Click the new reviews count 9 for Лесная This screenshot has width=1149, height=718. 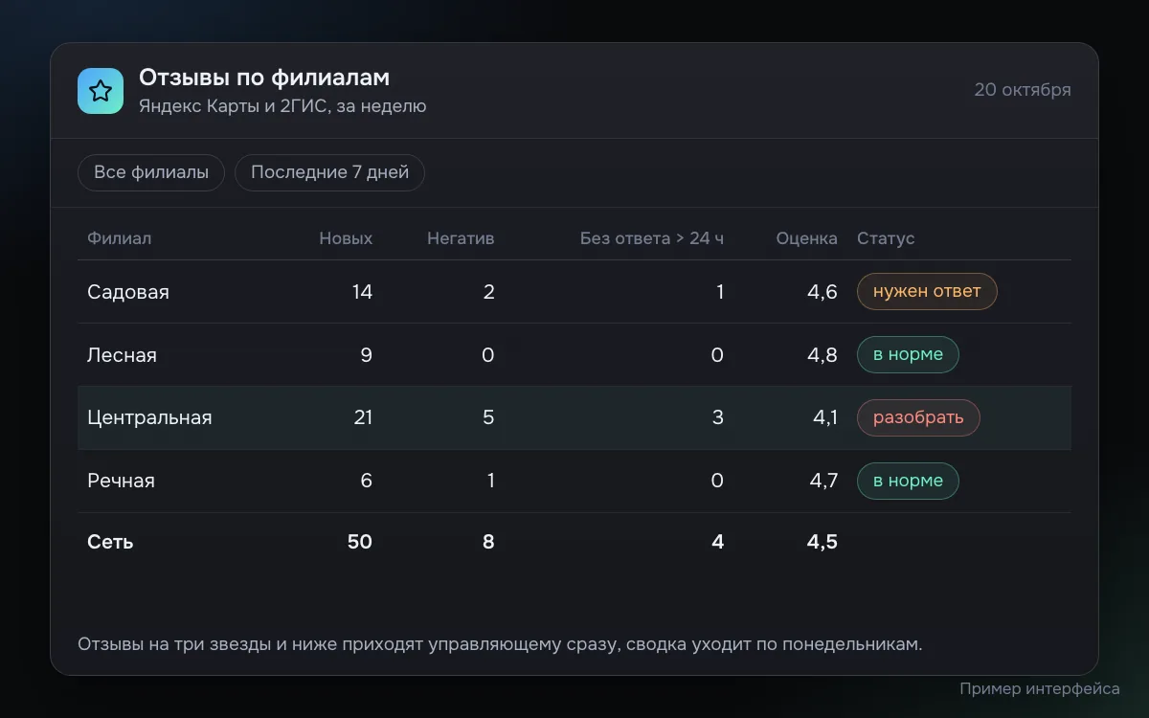click(x=367, y=355)
